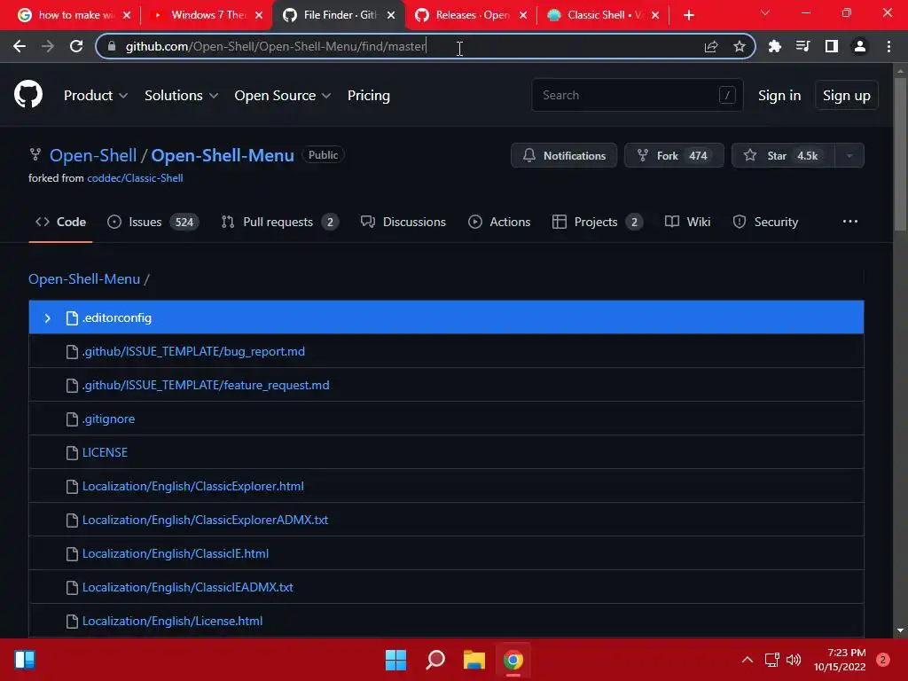This screenshot has height=681, width=908.
Task: Click the Notifications button
Action: (564, 155)
